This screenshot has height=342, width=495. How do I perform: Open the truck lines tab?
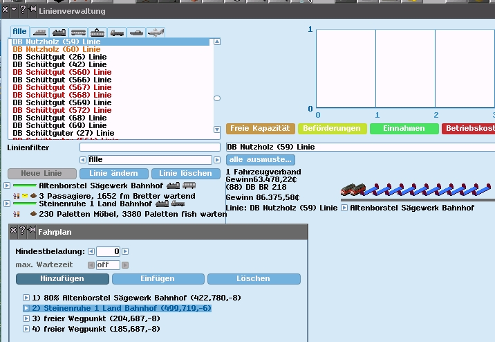(117, 33)
